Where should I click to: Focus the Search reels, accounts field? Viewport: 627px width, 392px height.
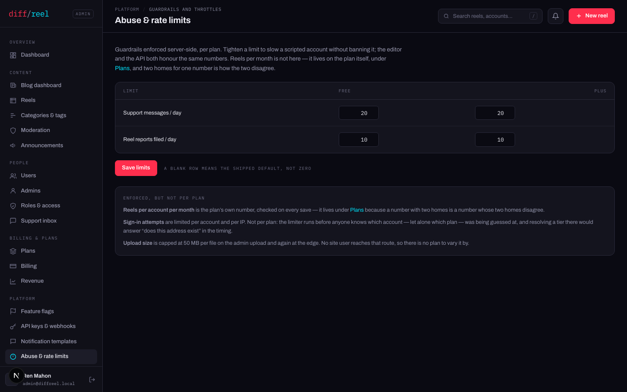[490, 16]
